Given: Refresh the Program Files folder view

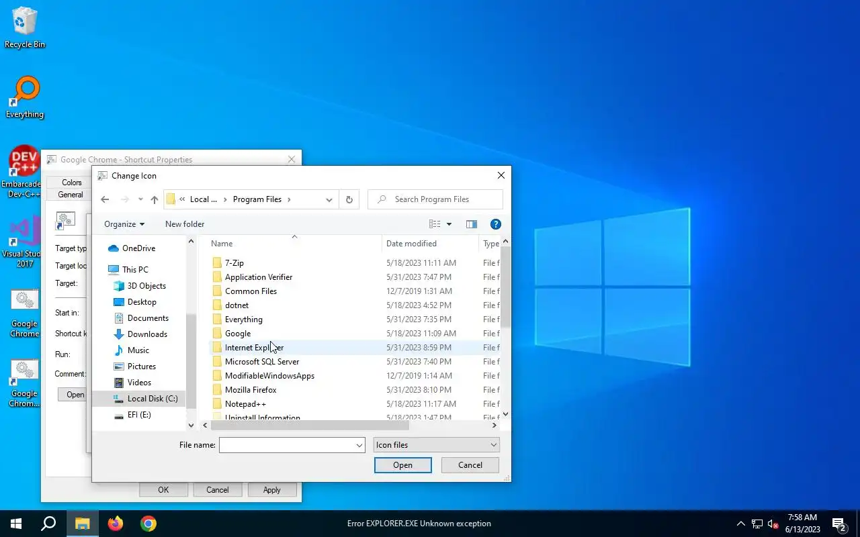Looking at the screenshot, I should 349,199.
